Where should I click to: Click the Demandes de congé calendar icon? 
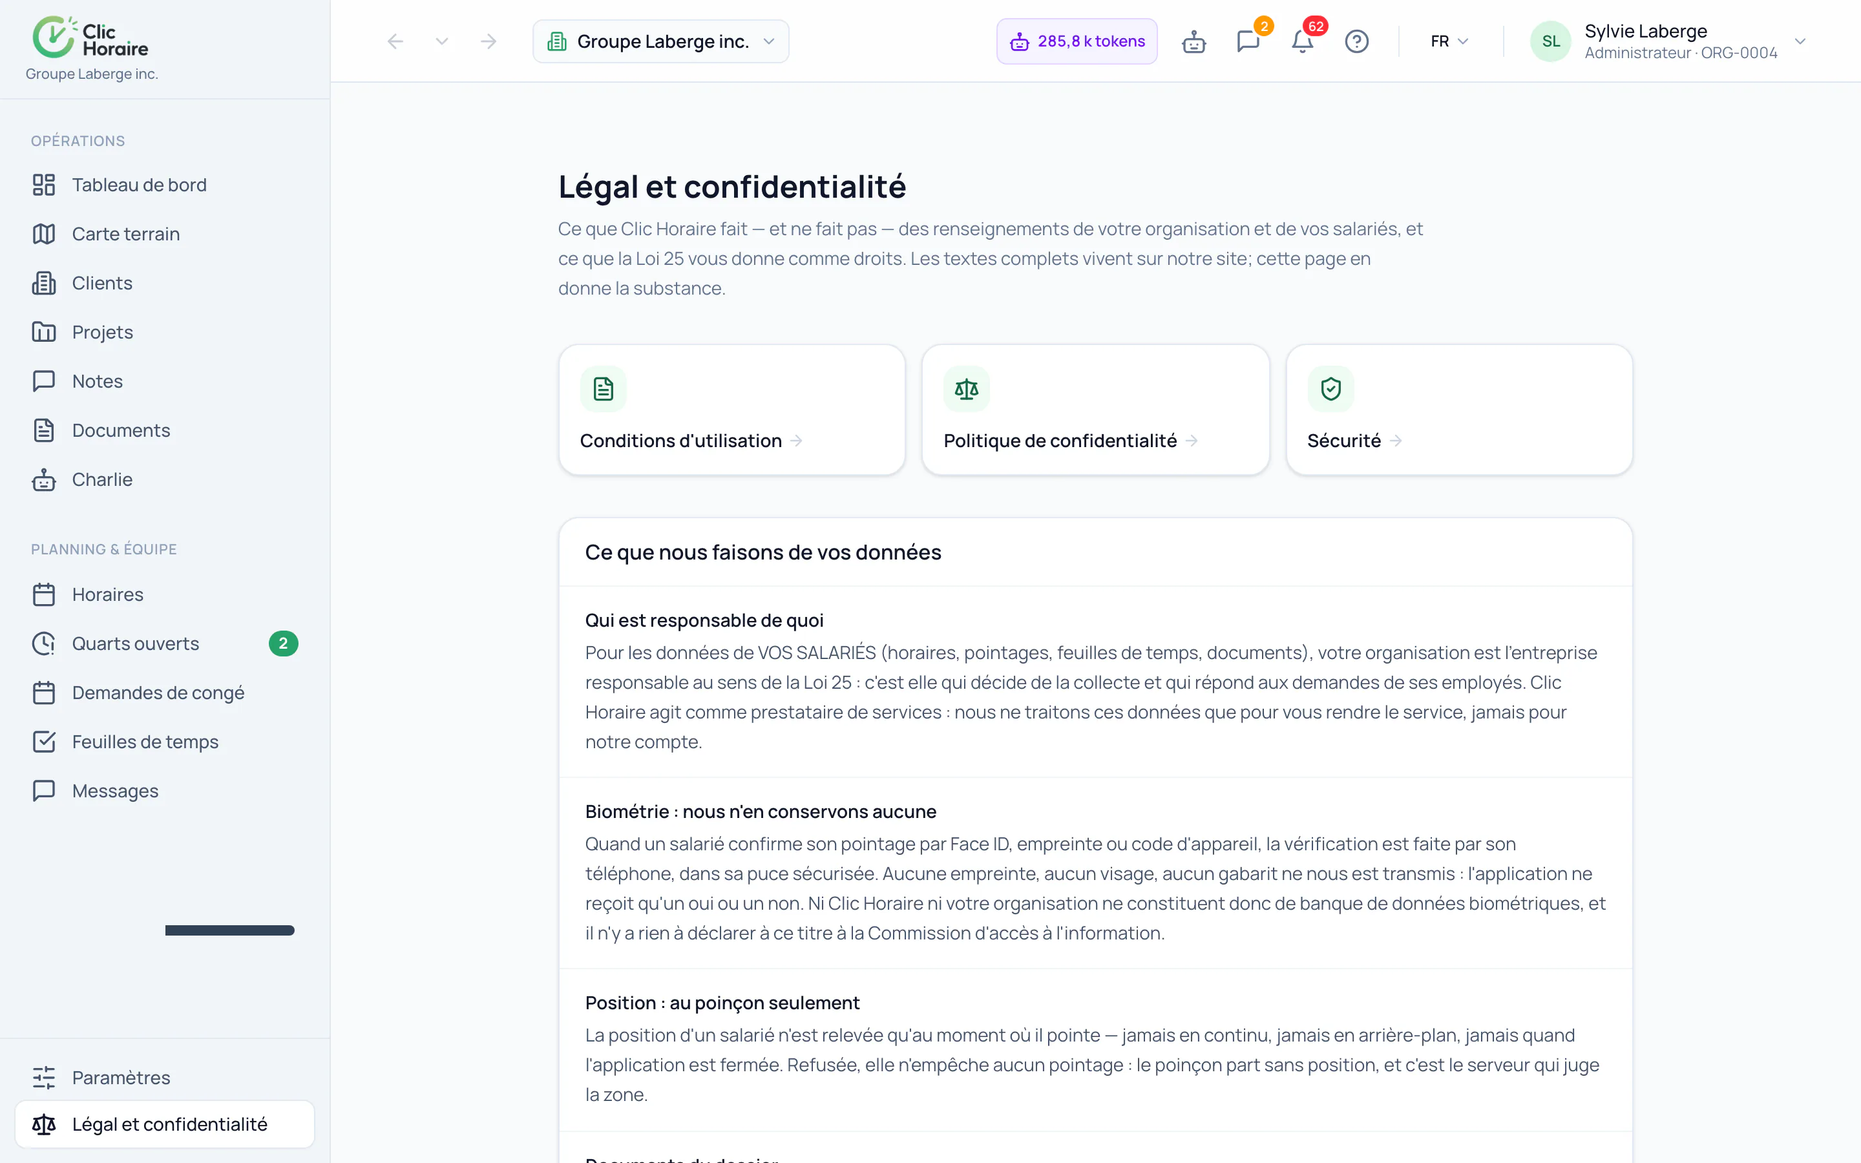(44, 693)
